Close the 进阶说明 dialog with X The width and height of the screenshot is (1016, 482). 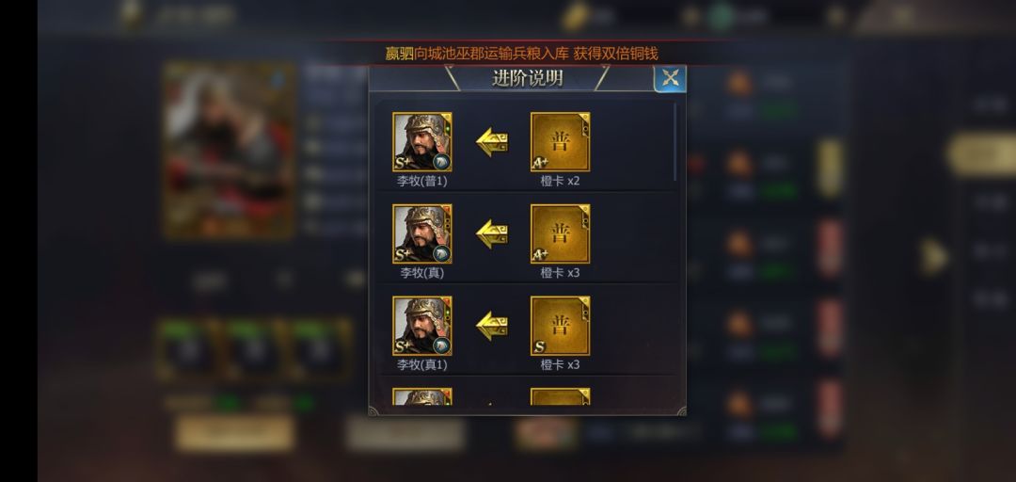tap(670, 78)
